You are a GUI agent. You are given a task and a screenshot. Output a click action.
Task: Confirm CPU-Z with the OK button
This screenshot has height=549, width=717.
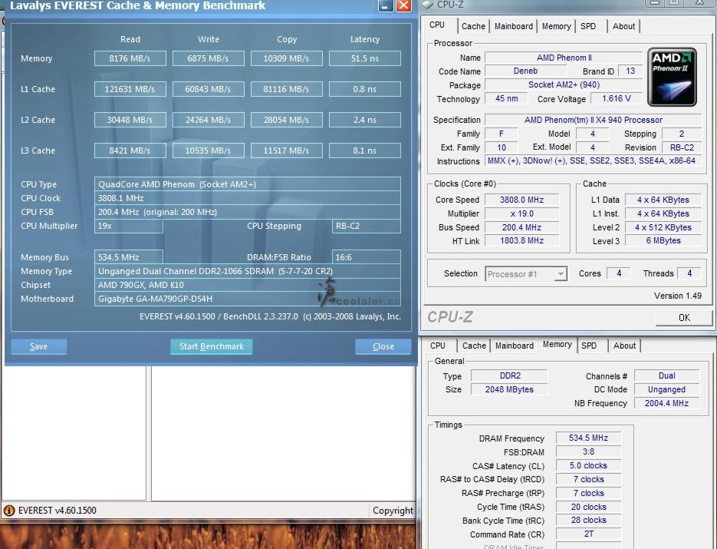[684, 317]
